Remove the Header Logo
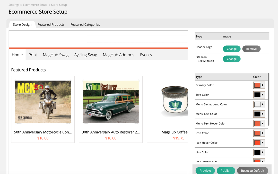The image size is (278, 174). click(x=251, y=49)
